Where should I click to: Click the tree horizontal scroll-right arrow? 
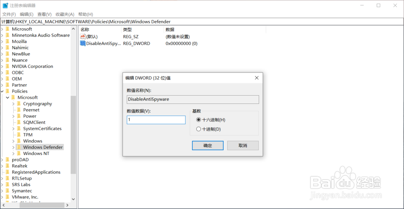tap(67, 205)
